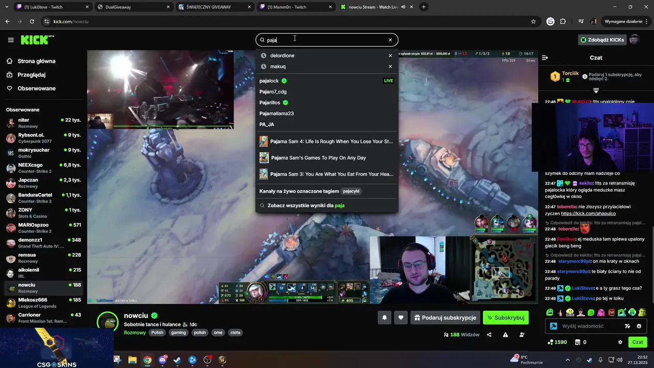Toggle following with the heart icon
654x368 pixels.
point(401,318)
